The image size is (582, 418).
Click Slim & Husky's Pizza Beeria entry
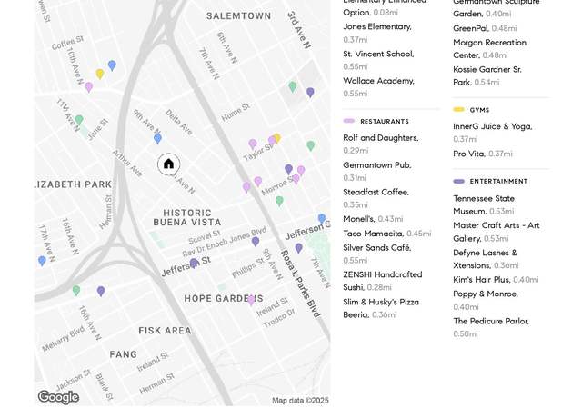pos(381,308)
